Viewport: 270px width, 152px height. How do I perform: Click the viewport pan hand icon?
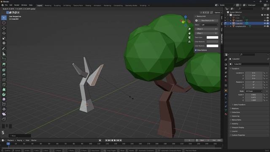click(189, 33)
